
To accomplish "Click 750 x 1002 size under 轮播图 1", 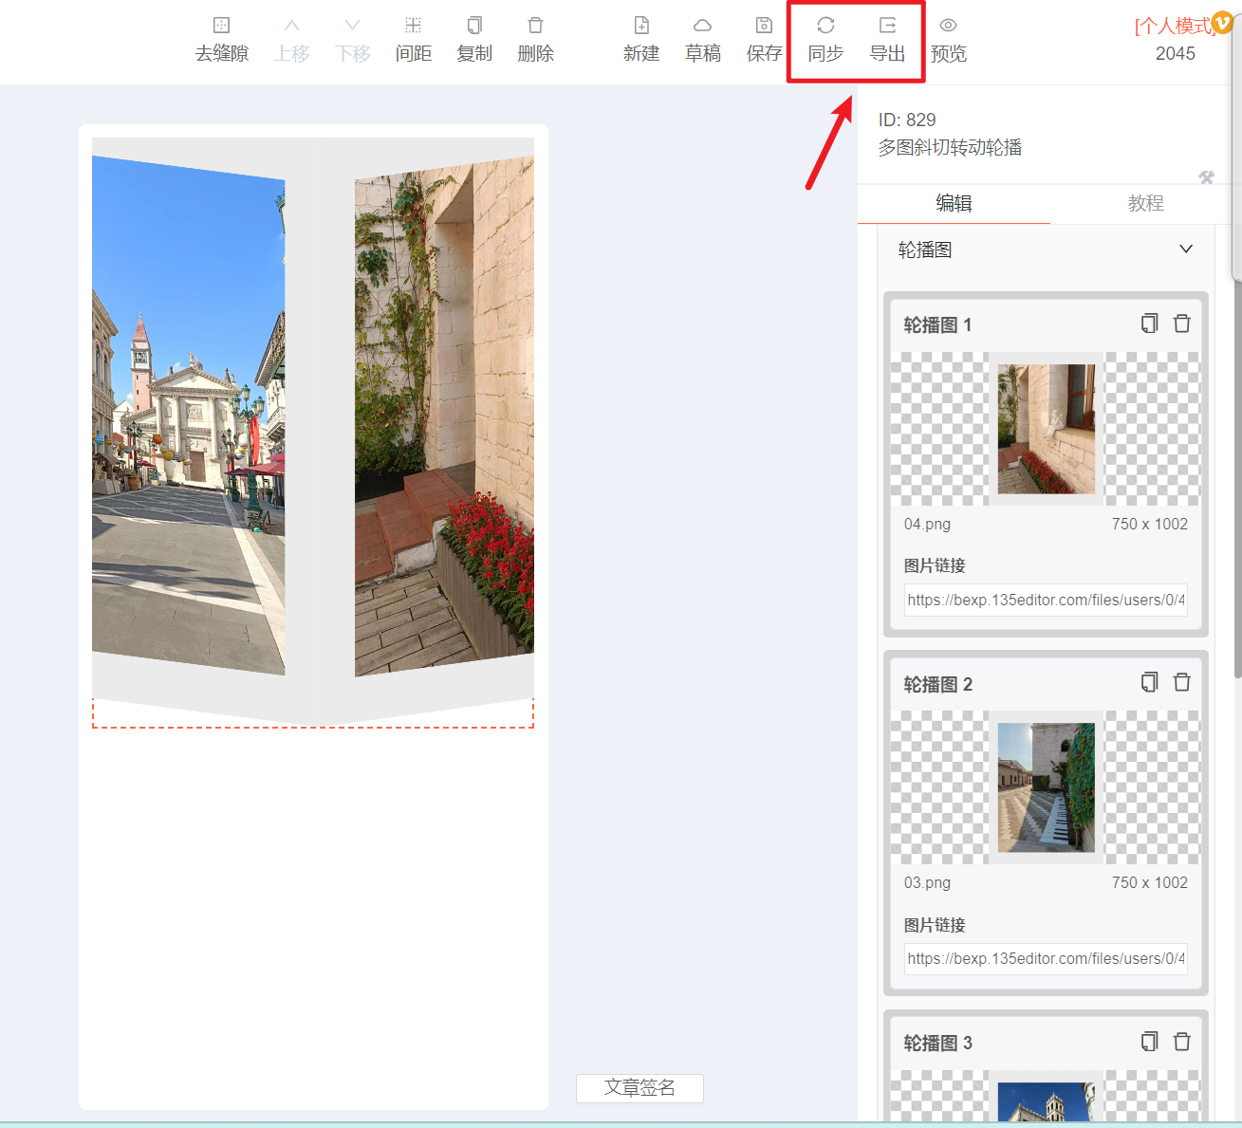I will tap(1149, 524).
